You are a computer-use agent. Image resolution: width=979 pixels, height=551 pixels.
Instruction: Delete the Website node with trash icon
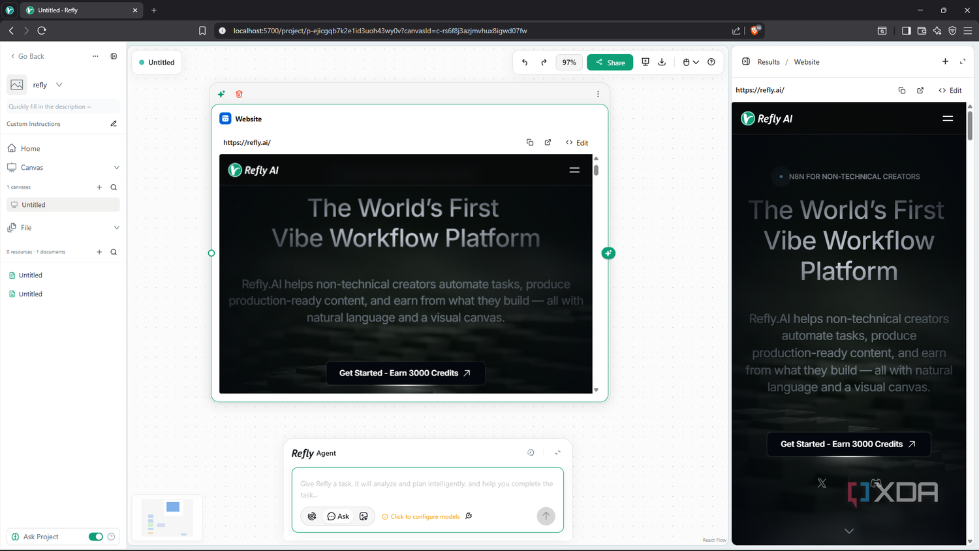pos(240,94)
